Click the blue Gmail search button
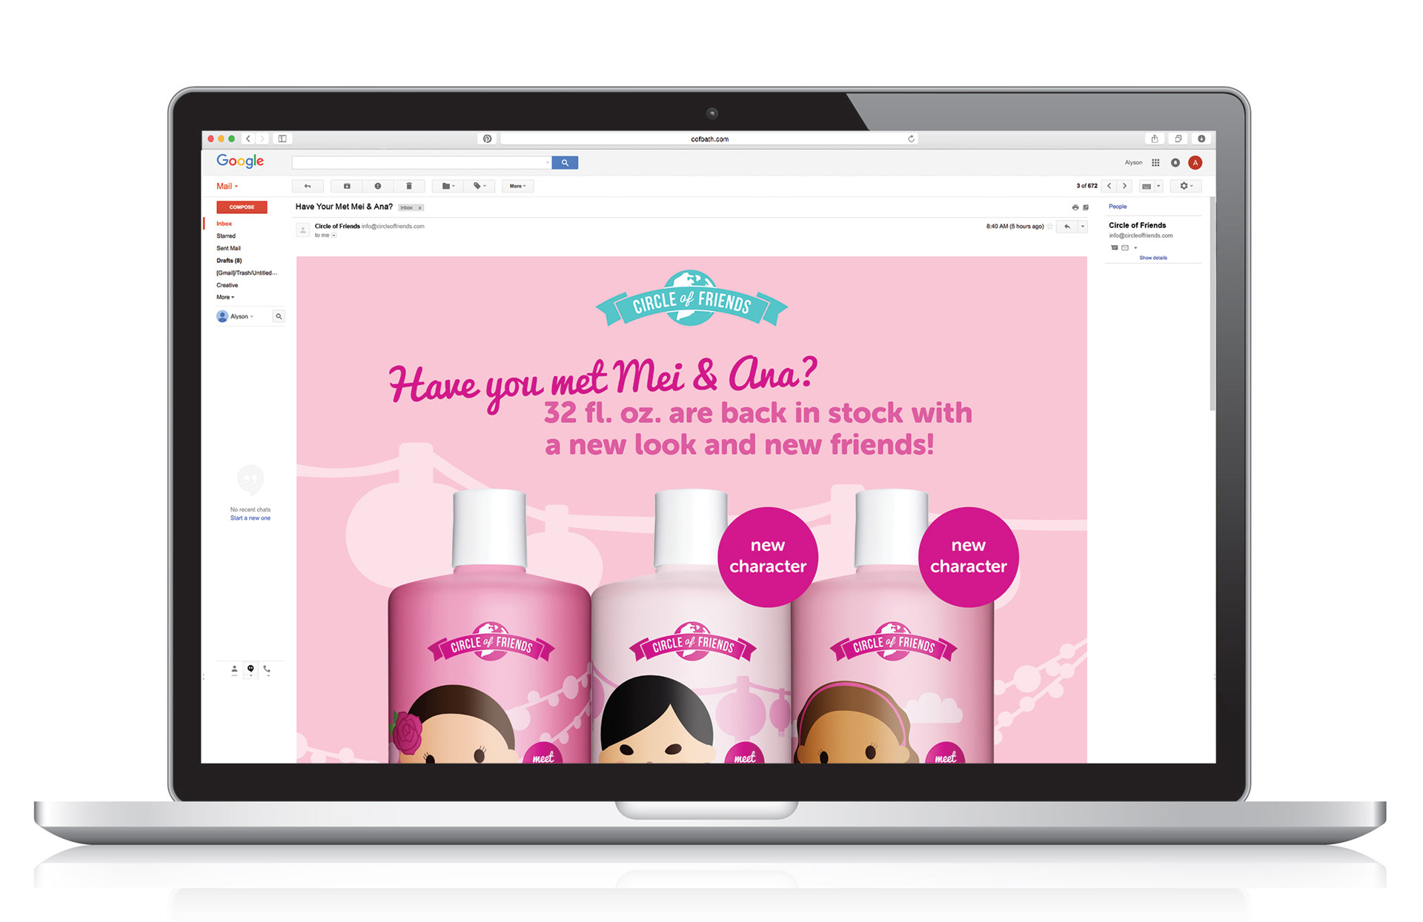The image size is (1423, 922). click(x=565, y=162)
